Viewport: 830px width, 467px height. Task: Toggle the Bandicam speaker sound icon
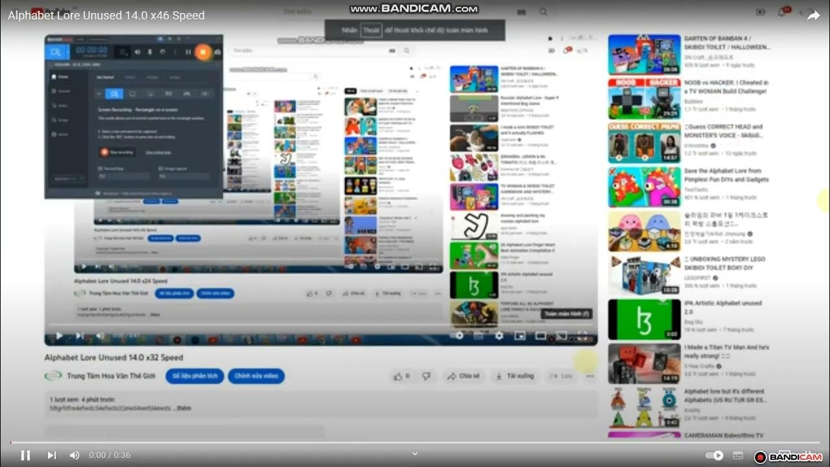[137, 52]
